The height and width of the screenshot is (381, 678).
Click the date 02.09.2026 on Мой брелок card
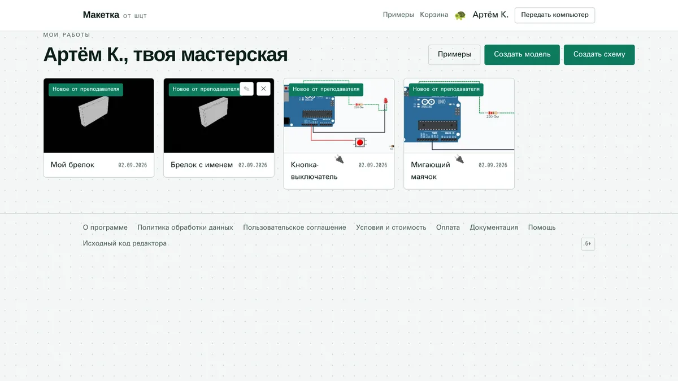pos(133,165)
